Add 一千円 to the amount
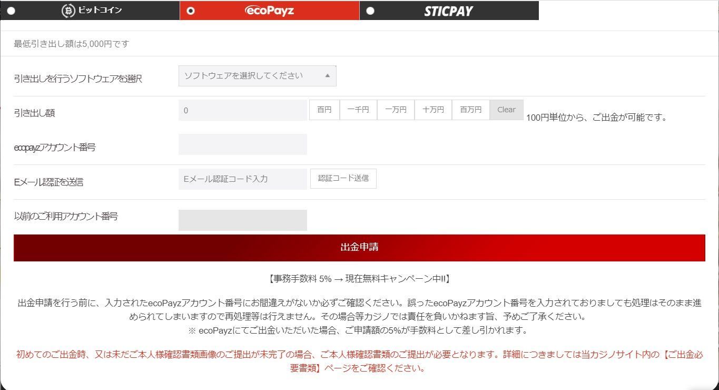 (x=358, y=110)
